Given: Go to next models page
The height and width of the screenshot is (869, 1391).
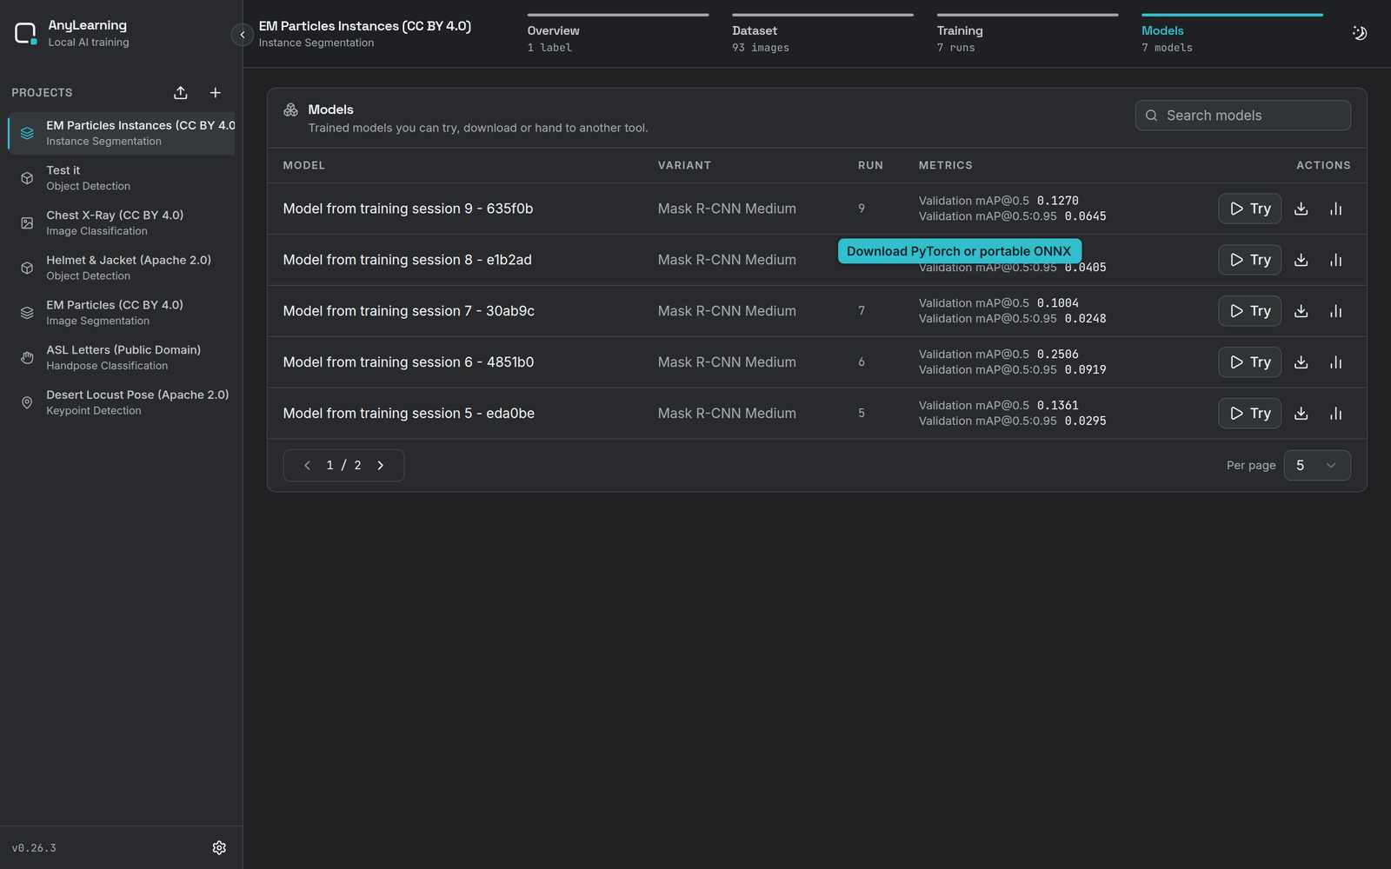Looking at the screenshot, I should click(x=381, y=466).
